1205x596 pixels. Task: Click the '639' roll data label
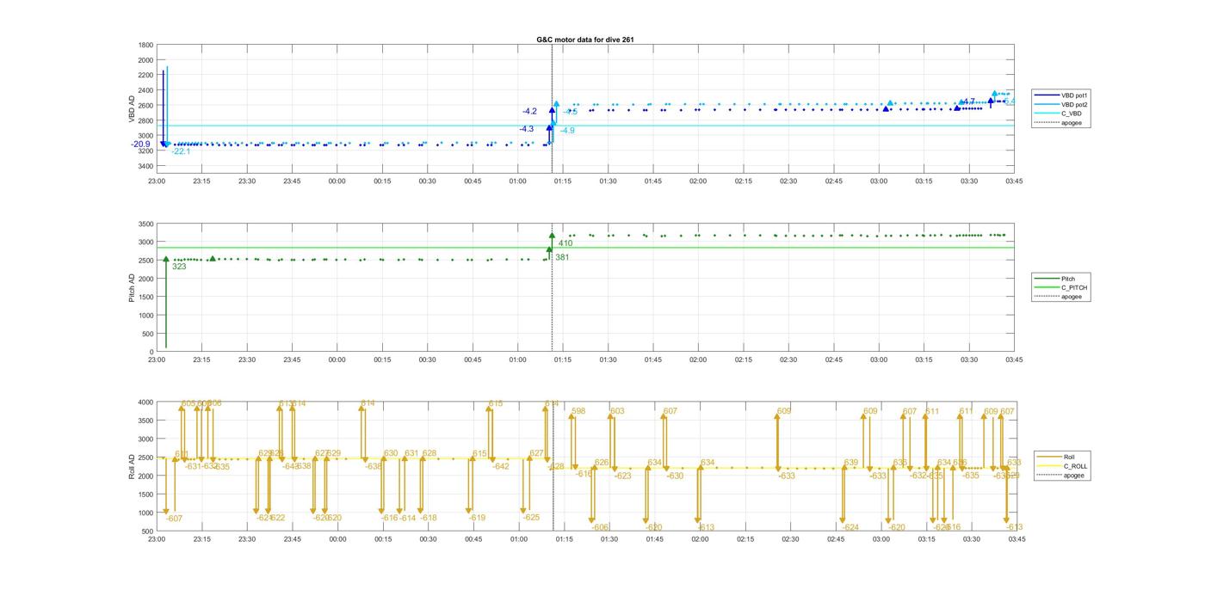click(x=851, y=463)
